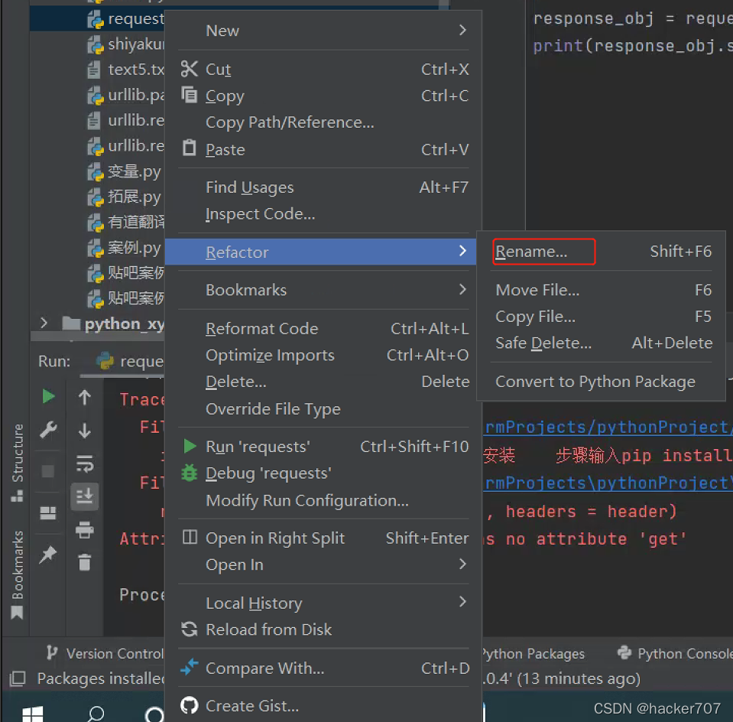
Task: Click the Up stack trace arrow
Action: (85, 398)
